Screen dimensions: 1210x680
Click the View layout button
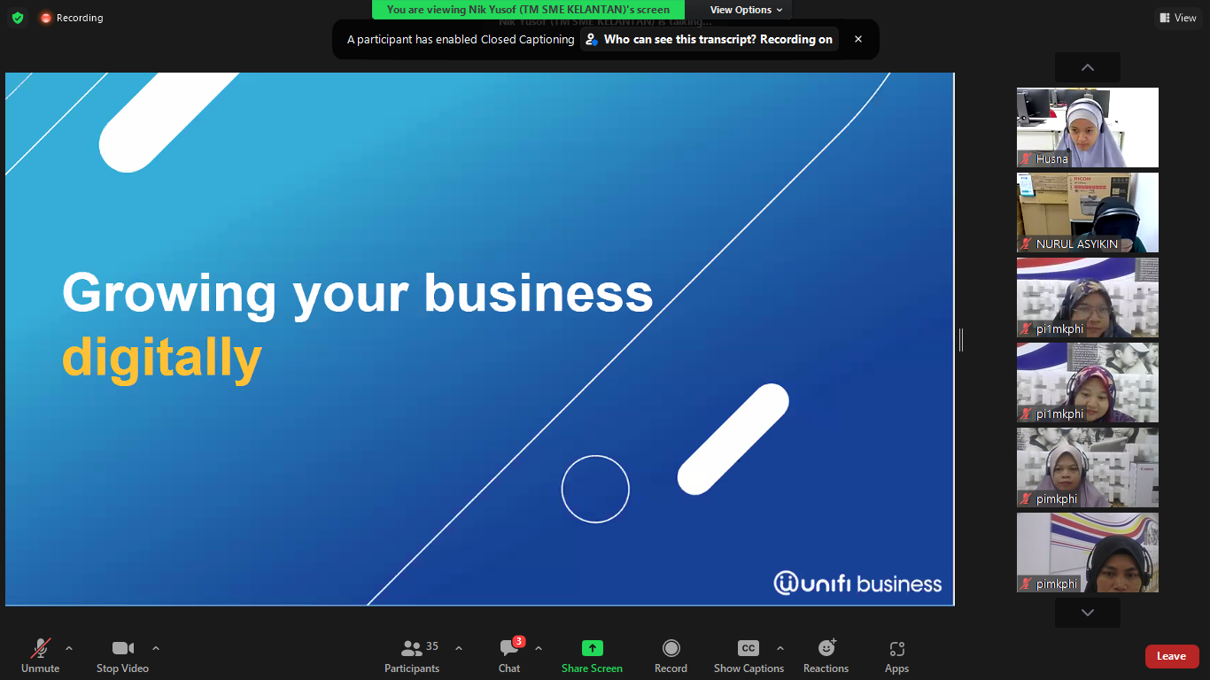pyautogui.click(x=1177, y=18)
